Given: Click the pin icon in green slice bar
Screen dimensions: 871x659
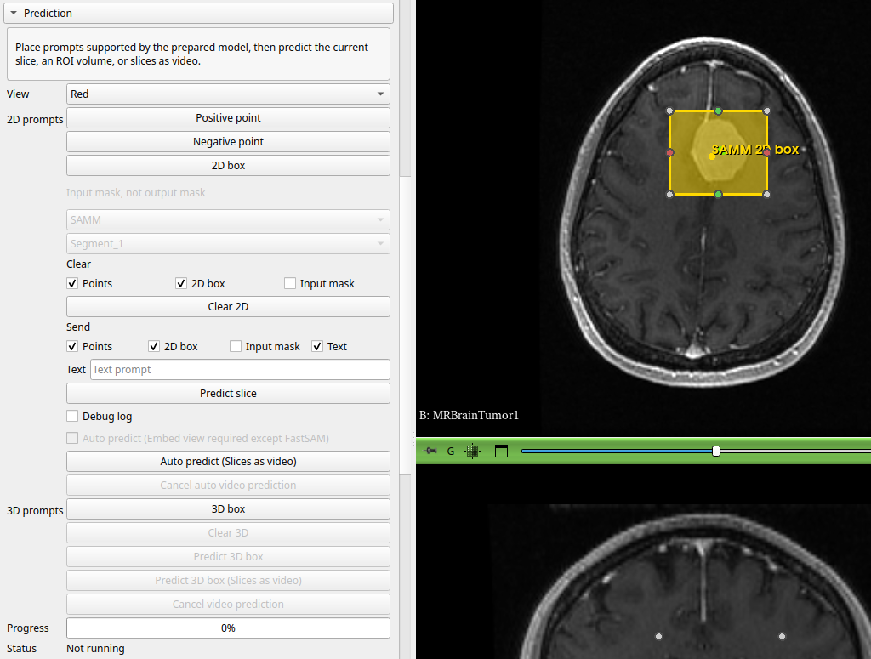Looking at the screenshot, I should (430, 451).
